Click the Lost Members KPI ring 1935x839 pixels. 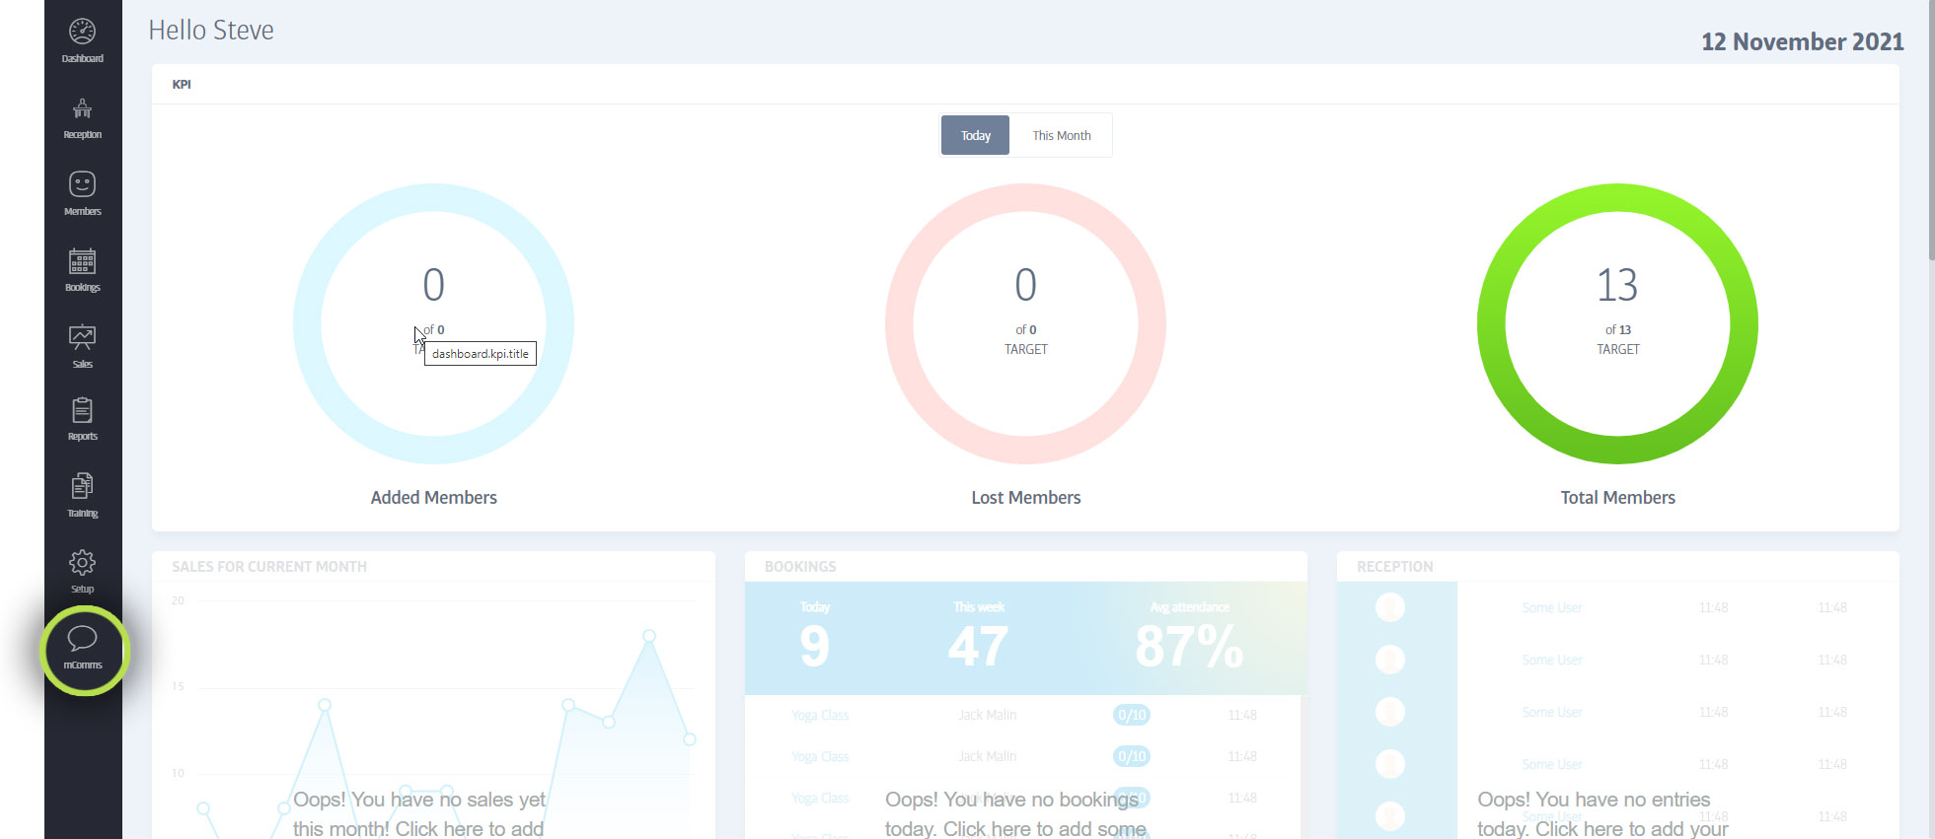[1026, 323]
